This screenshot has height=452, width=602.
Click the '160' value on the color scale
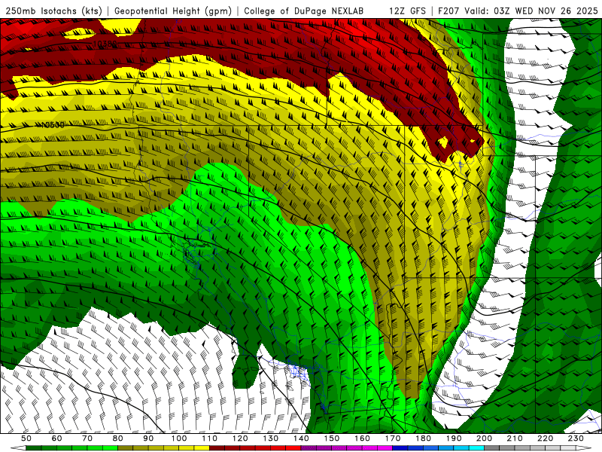[x=362, y=438]
